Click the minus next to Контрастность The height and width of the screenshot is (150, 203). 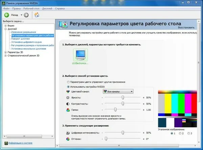(102, 104)
